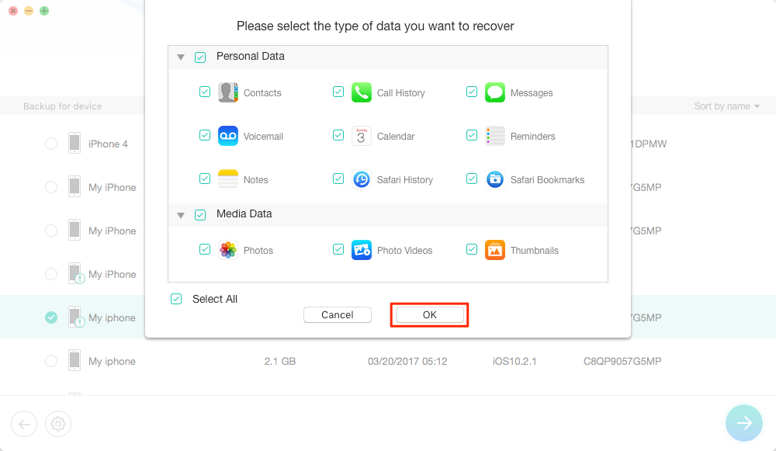Select the iPhone 4 backup radio button
Screen dimensions: 776x451
(x=51, y=144)
